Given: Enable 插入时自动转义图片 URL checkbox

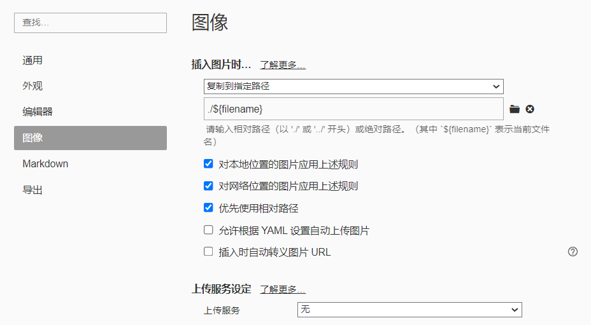Looking at the screenshot, I should tap(208, 252).
